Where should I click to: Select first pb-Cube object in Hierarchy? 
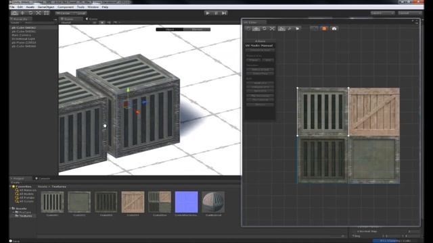pos(24,28)
